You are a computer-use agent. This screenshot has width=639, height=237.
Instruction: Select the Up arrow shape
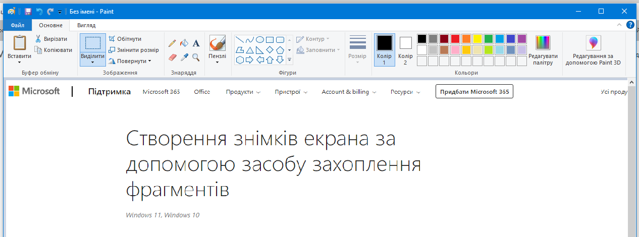tap(270, 60)
